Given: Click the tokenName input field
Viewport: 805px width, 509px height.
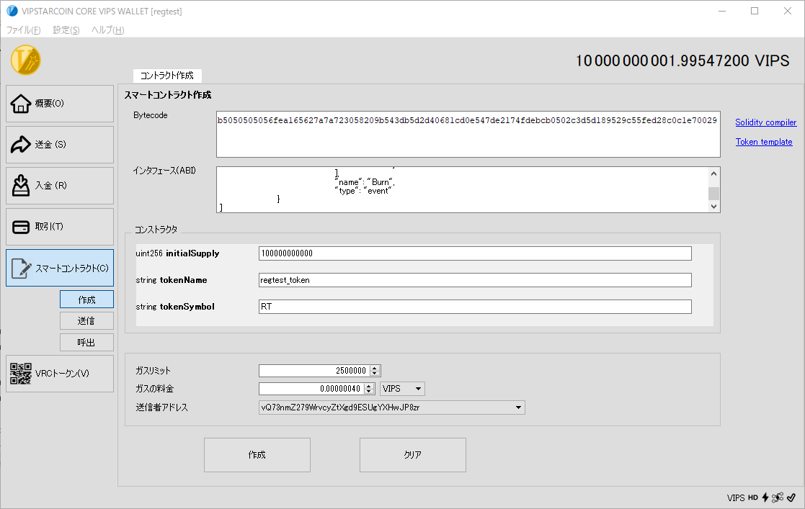Looking at the screenshot, I should click(x=475, y=280).
